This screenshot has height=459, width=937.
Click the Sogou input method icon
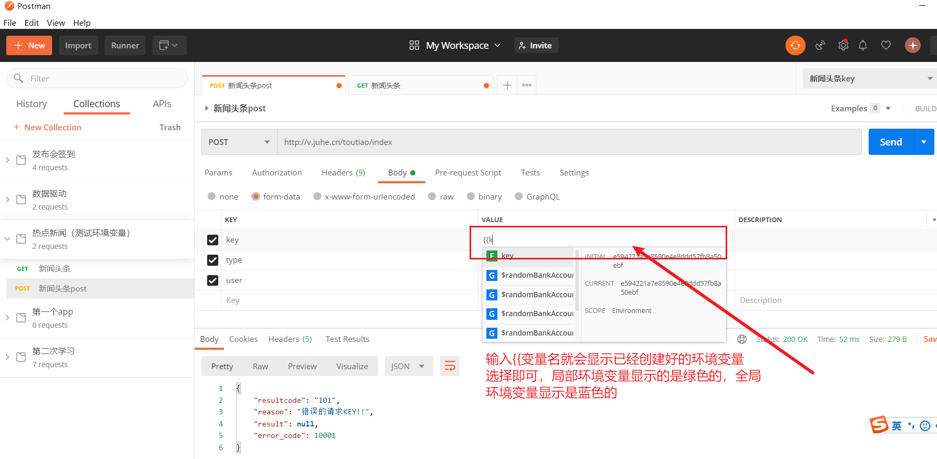pos(879,424)
